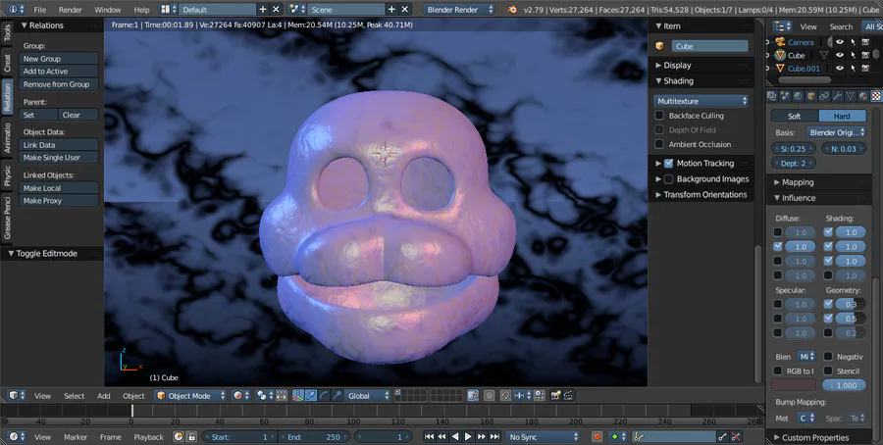This screenshot has height=445, width=883.
Task: Play the animation in reverse
Action: pyautogui.click(x=455, y=436)
